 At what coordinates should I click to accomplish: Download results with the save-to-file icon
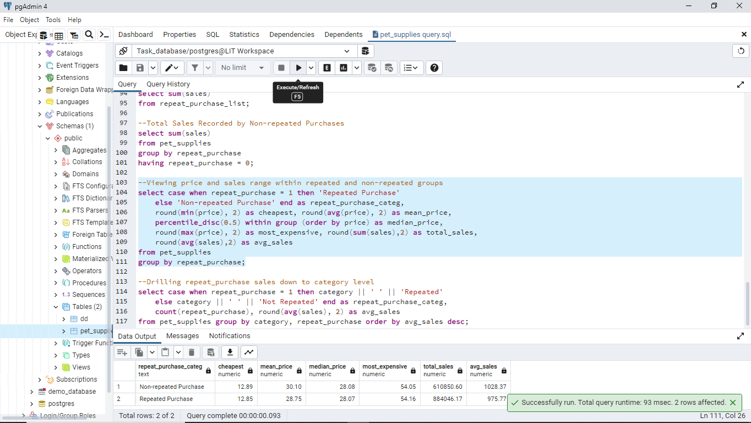pos(230,352)
